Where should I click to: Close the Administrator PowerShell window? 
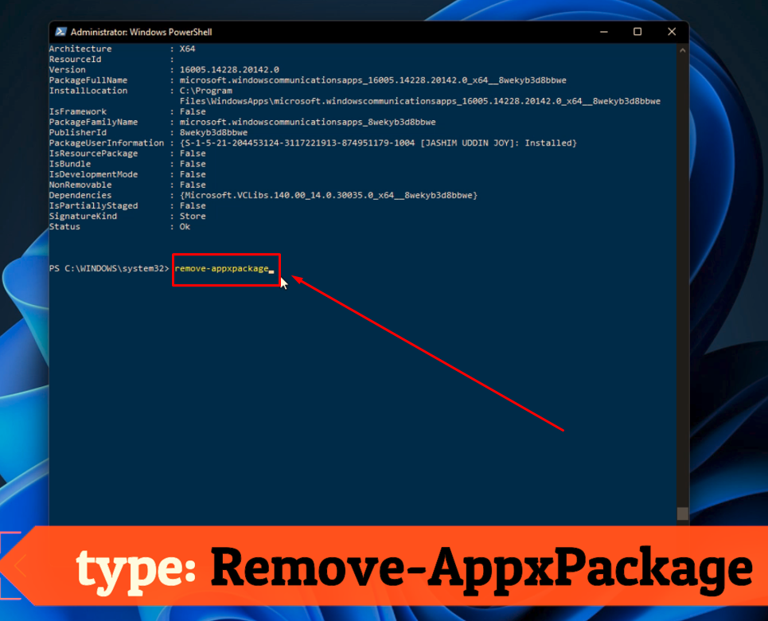click(x=672, y=32)
